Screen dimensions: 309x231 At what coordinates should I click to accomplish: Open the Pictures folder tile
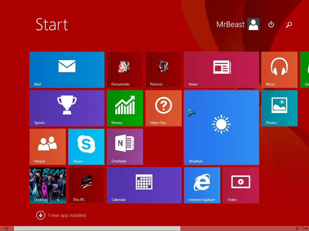(163, 70)
